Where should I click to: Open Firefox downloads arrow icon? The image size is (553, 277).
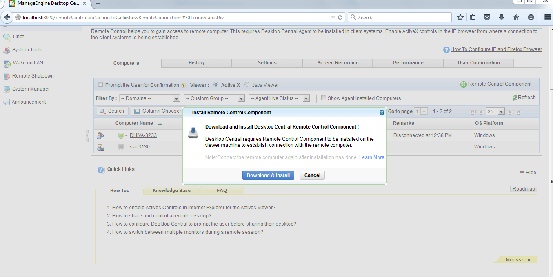pyautogui.click(x=502, y=17)
